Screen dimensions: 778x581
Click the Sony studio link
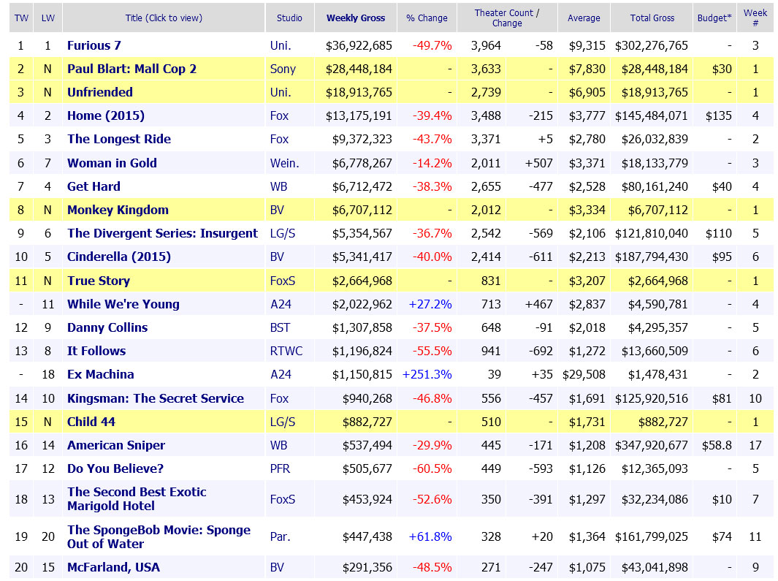click(283, 69)
